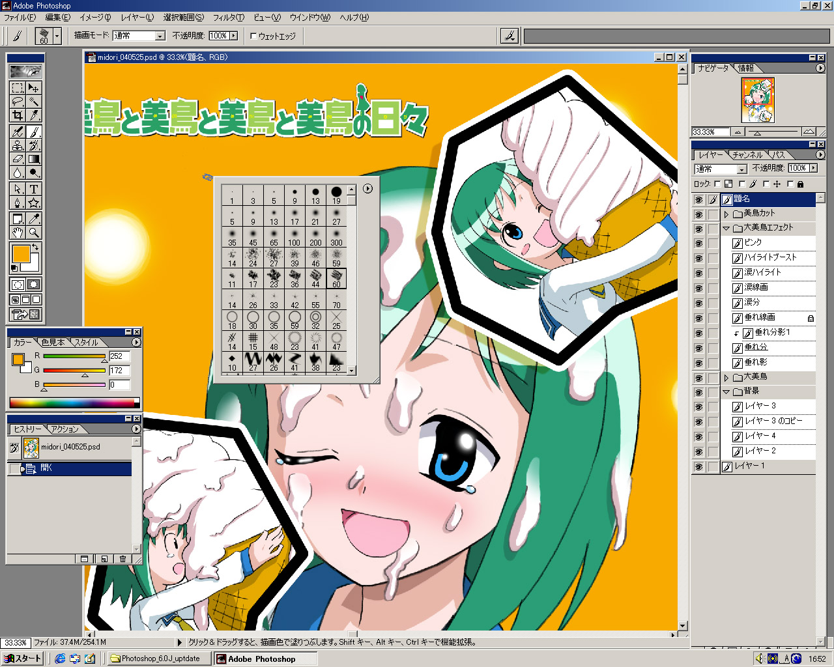This screenshot has height=667, width=834.
Task: Open the brush preset picker dropdown
Action: click(57, 36)
